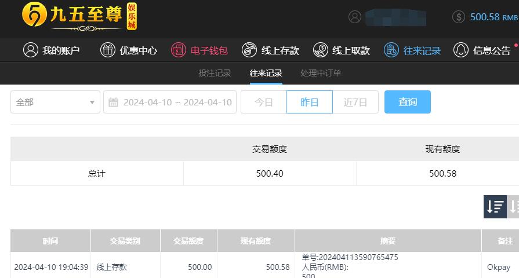Select the 近7日 date filter
The width and height of the screenshot is (519, 278).
tap(355, 102)
